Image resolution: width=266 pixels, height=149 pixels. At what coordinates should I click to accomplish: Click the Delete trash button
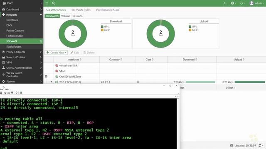click(x=89, y=53)
